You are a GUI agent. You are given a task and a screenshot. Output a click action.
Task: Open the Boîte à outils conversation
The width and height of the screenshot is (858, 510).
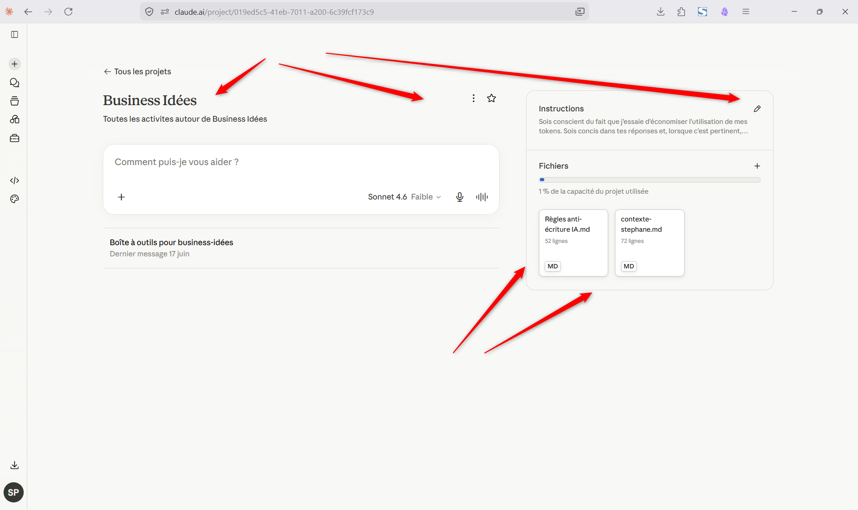[x=301, y=248]
